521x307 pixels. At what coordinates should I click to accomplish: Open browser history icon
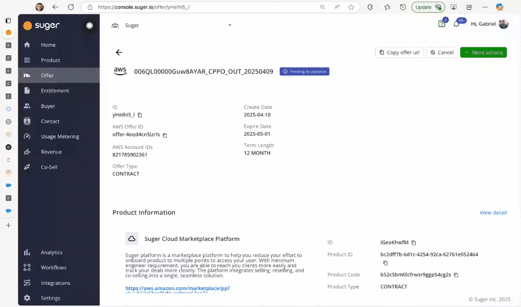(403, 7)
